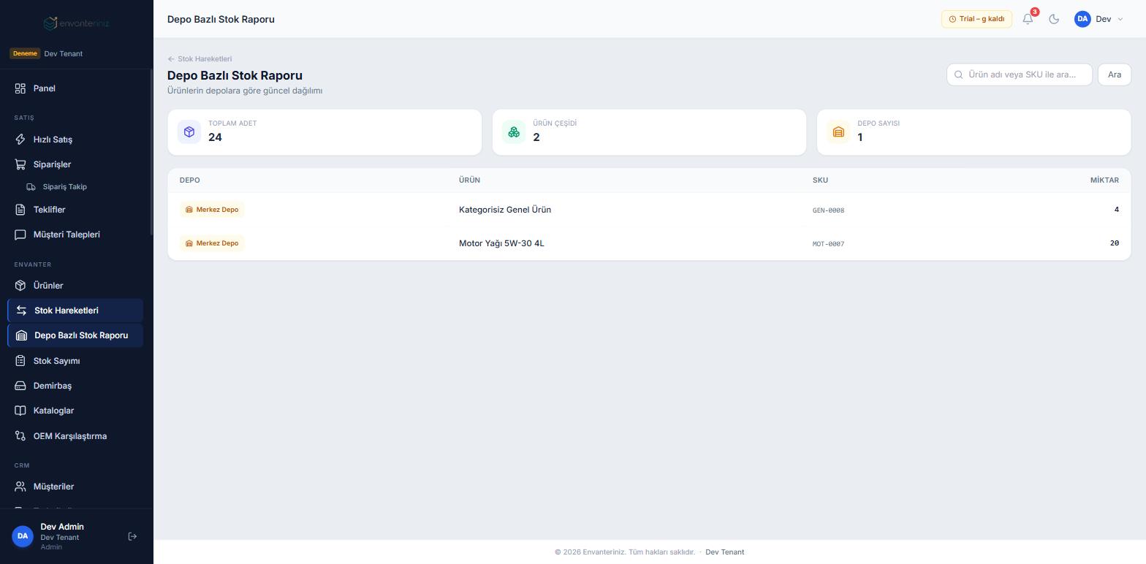Click the Teklifler document icon
Screen dimensions: 1146x564
pyautogui.click(x=20, y=210)
